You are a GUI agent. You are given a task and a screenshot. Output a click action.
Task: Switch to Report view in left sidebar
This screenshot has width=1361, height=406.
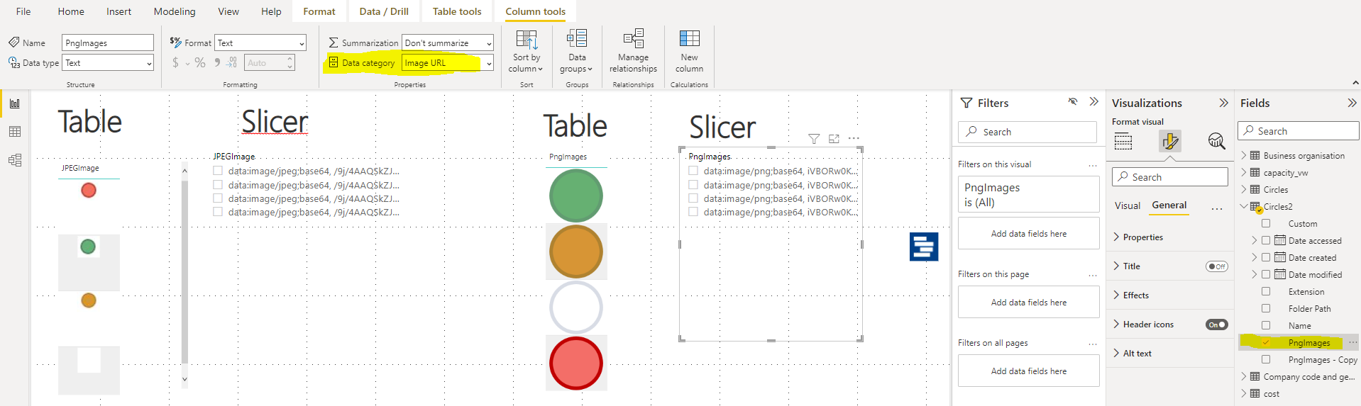15,103
